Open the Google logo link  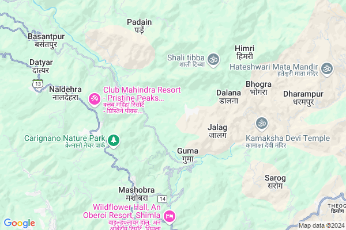pos(20,223)
